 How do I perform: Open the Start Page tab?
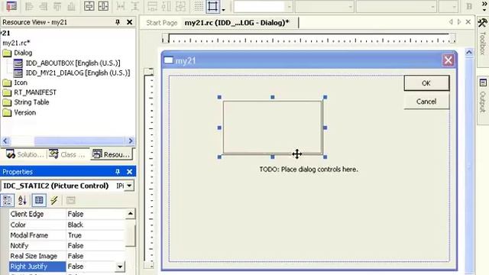coord(161,23)
